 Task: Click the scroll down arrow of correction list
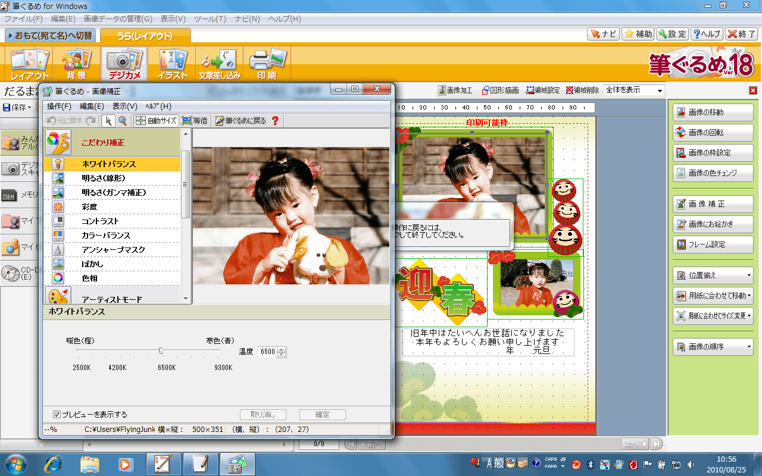tap(186, 299)
